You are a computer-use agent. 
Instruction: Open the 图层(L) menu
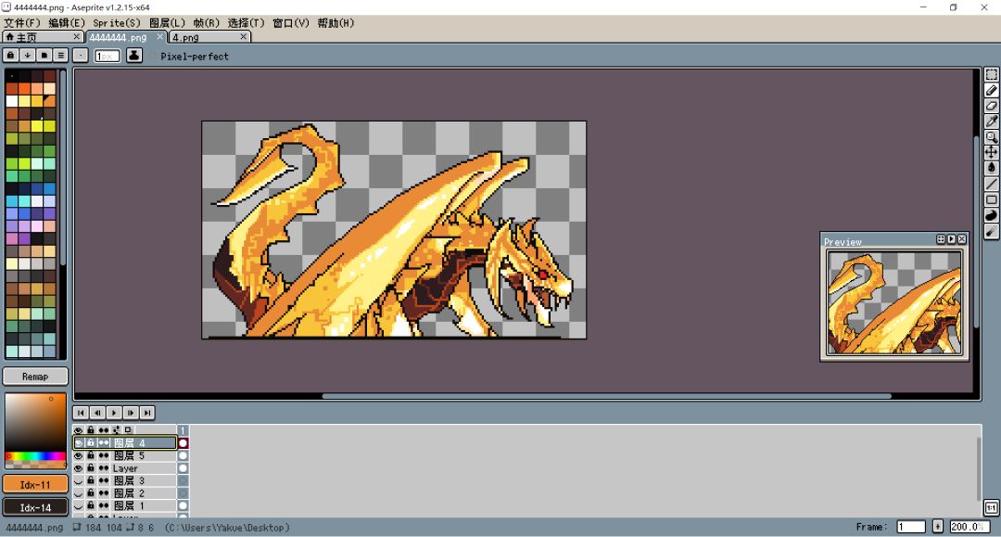(x=167, y=23)
